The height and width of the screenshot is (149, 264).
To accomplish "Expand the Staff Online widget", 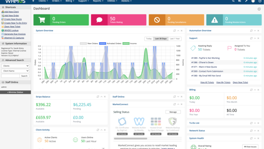I will (x=178, y=97).
